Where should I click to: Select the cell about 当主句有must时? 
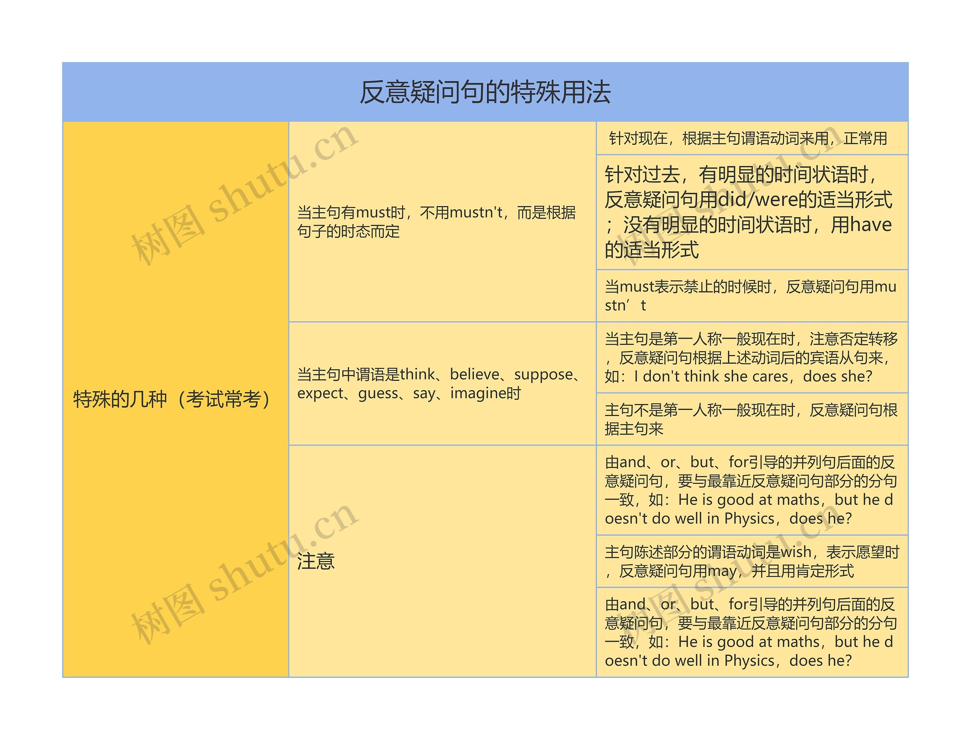[442, 222]
